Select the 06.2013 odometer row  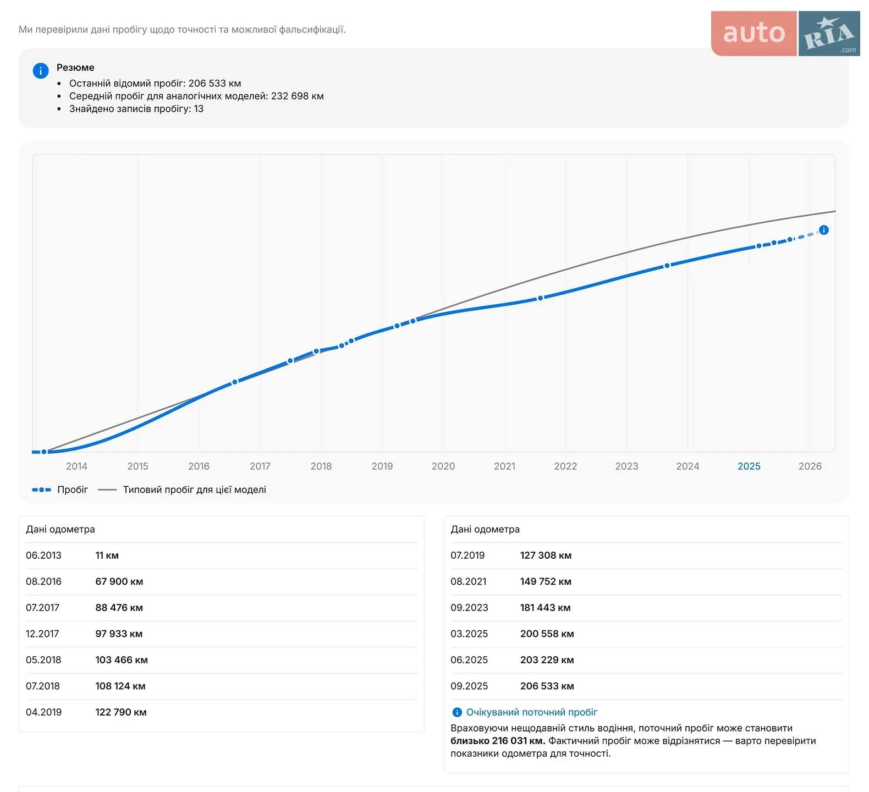222,555
